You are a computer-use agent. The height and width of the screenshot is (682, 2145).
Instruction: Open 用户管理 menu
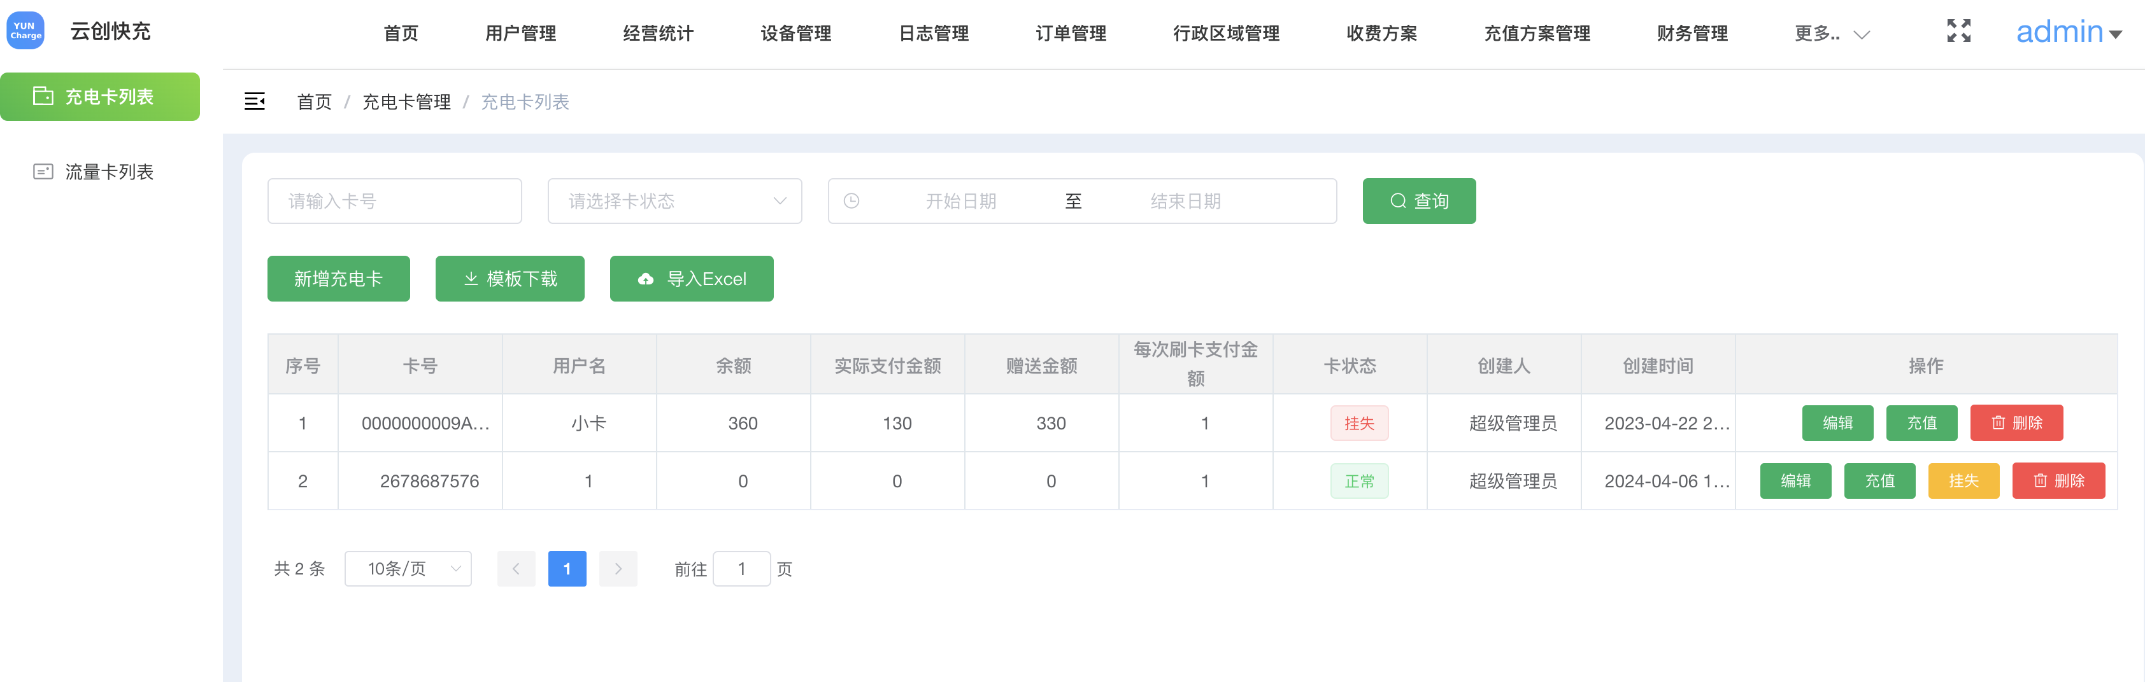520,33
